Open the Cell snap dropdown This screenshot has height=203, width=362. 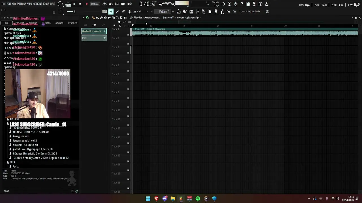pyautogui.click(x=141, y=12)
